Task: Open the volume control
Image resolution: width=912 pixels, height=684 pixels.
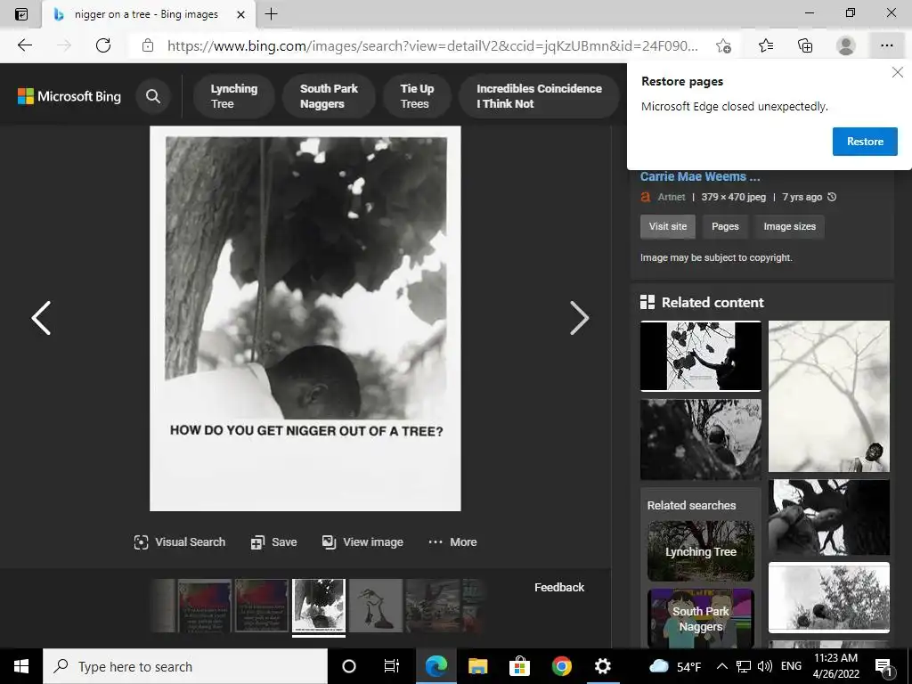Action: click(x=765, y=666)
